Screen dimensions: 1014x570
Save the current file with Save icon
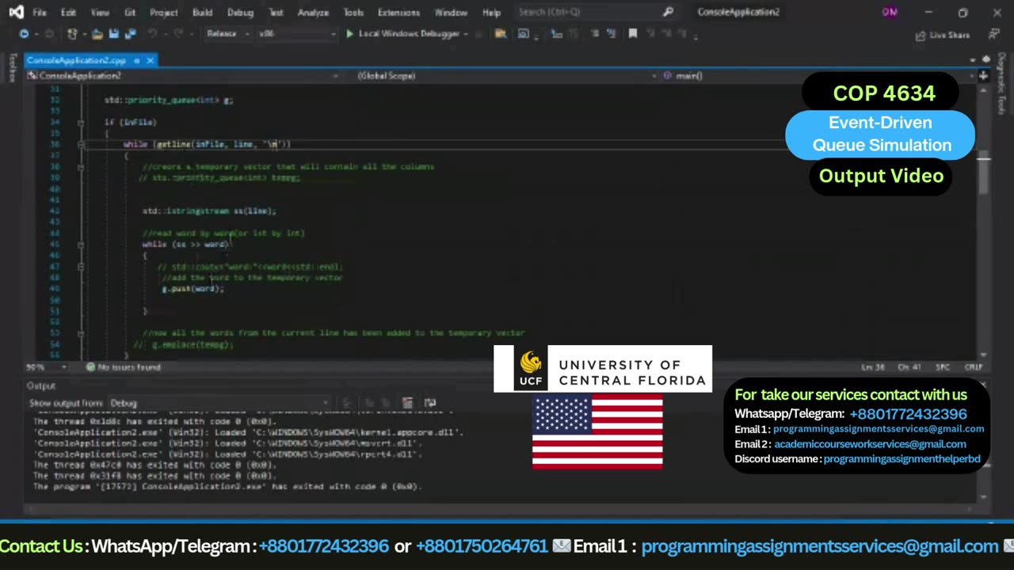(x=114, y=34)
